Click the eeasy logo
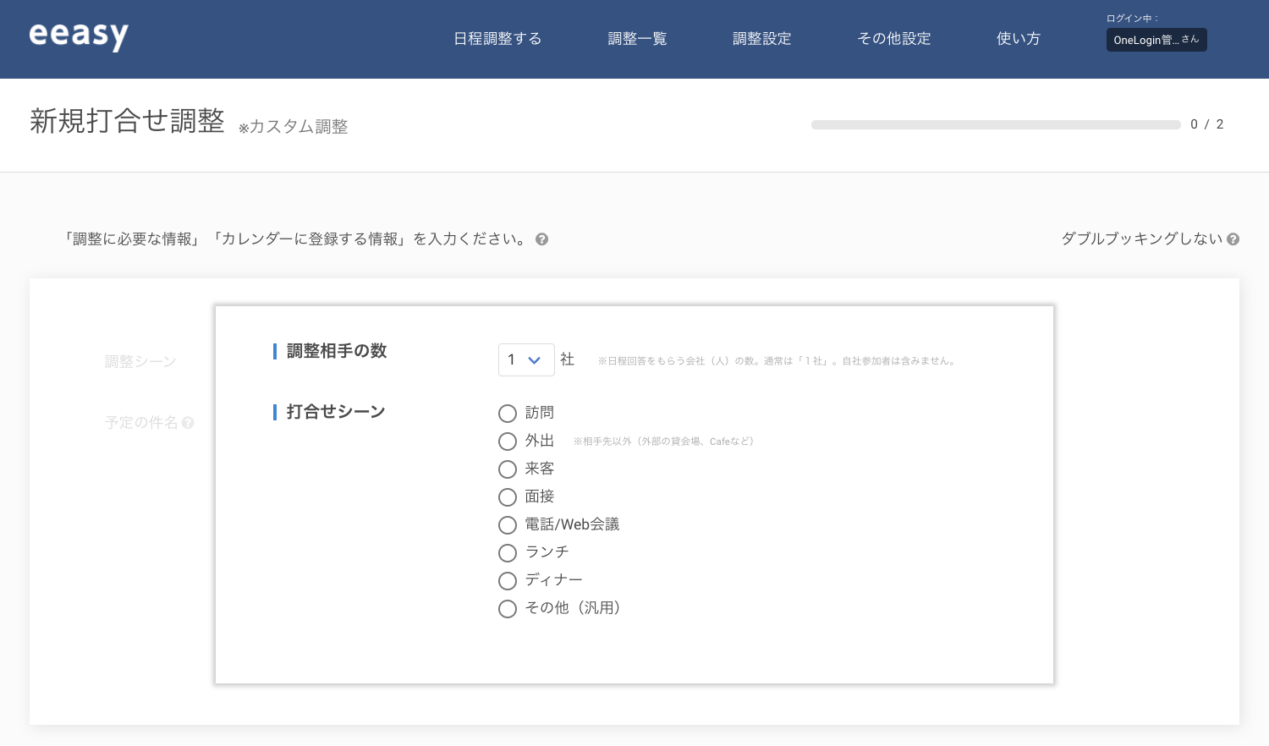The width and height of the screenshot is (1269, 746). 79,36
